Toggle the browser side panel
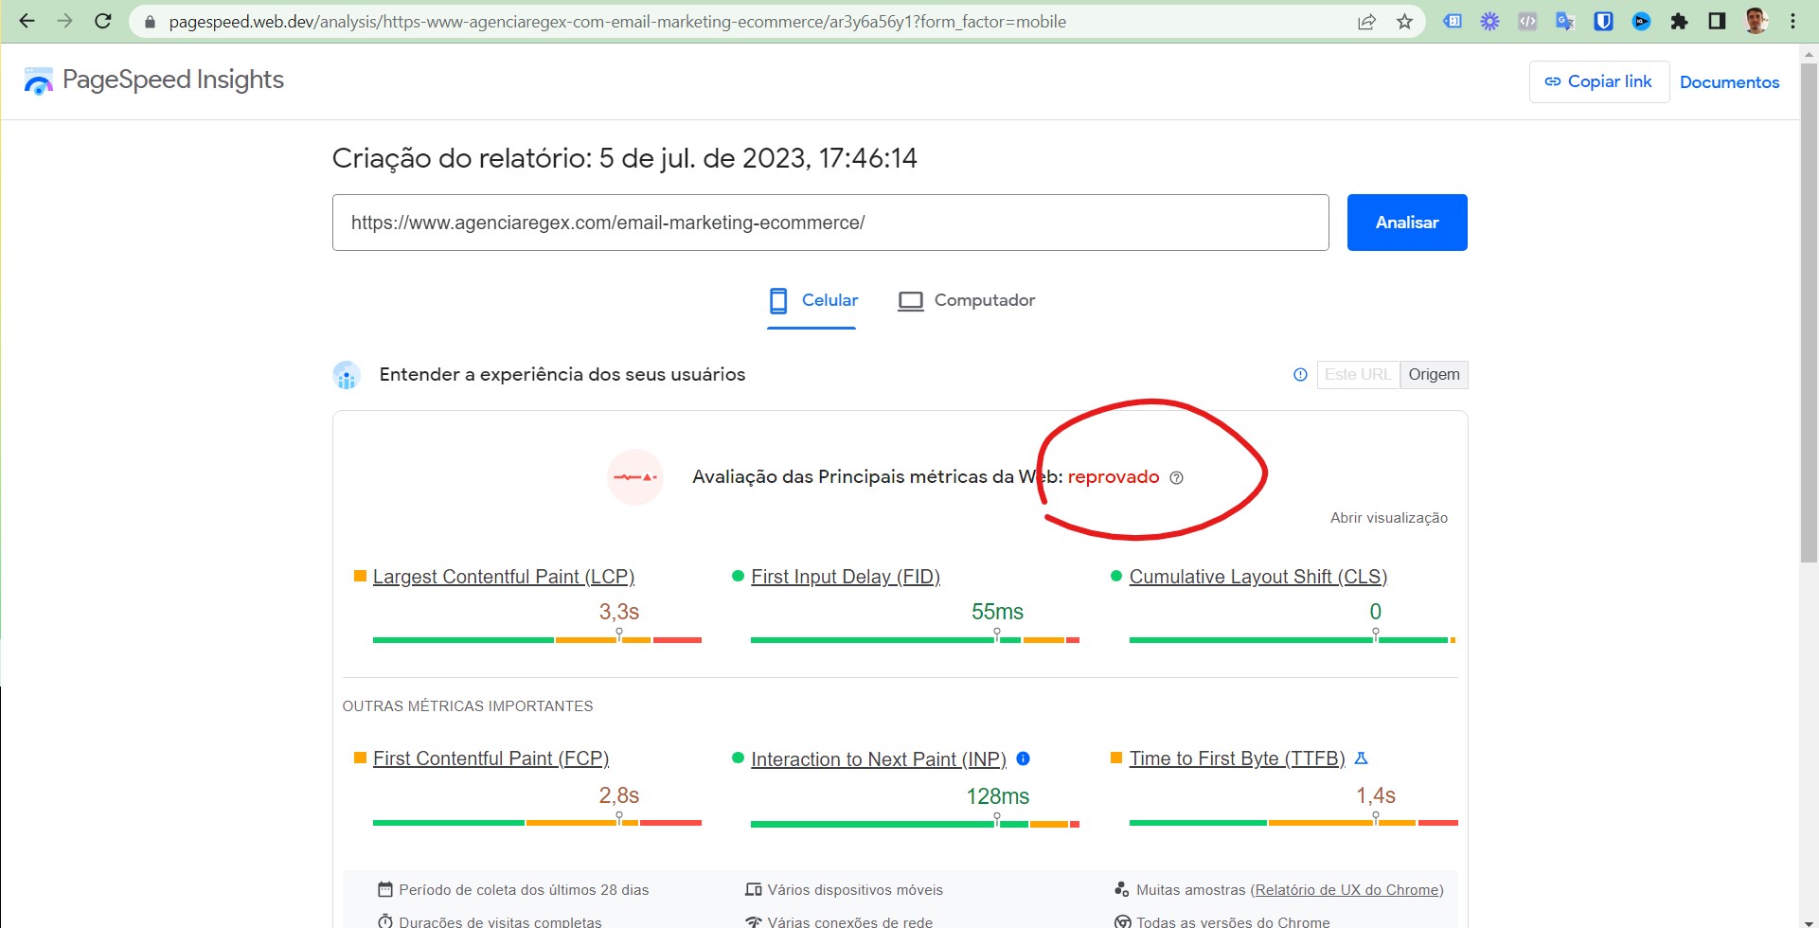The height and width of the screenshot is (928, 1819). [1717, 21]
